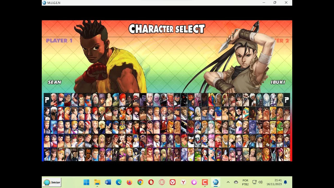The height and width of the screenshot is (188, 334).
Task: Pick Skullomania in the skull mask
Action: (198, 141)
